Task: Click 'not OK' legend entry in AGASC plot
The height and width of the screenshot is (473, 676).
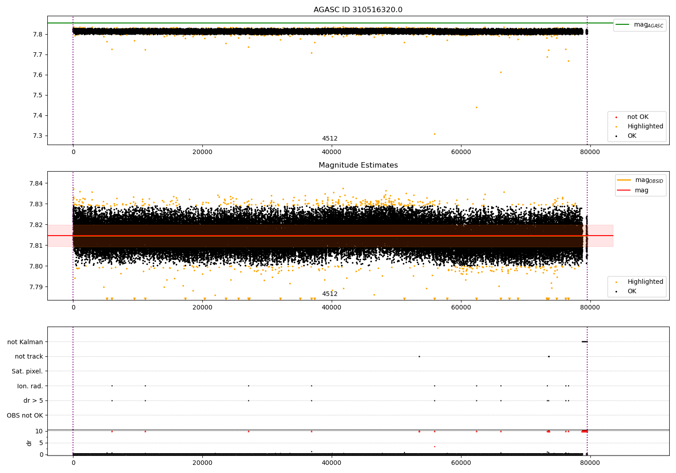Action: [638, 117]
